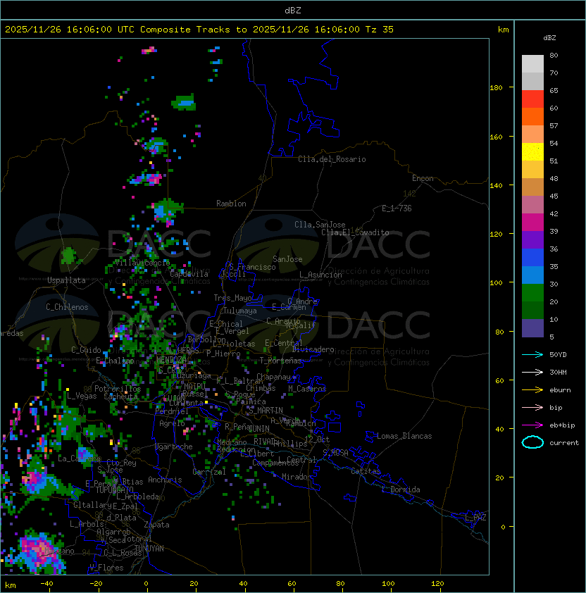Click the 'L_Asuncion' place label

320,275
